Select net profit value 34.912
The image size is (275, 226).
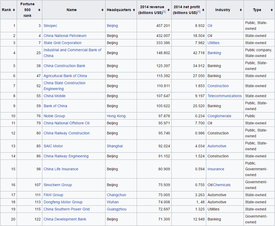(x=199, y=66)
